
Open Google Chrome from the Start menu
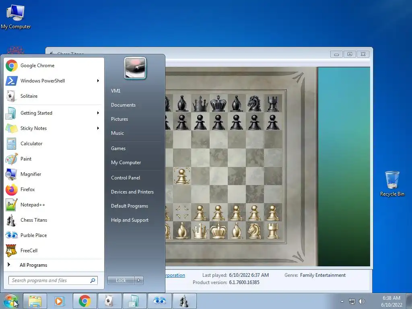point(54,66)
